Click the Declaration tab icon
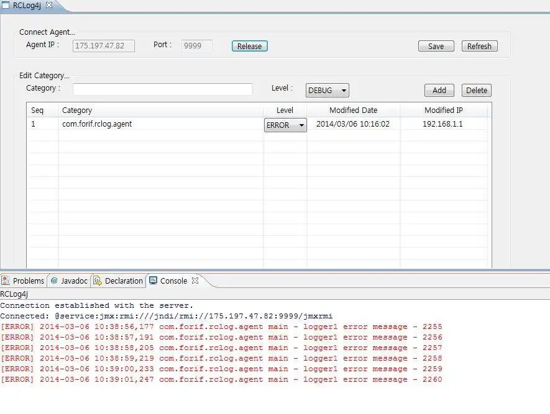550x414 pixels. point(97,281)
